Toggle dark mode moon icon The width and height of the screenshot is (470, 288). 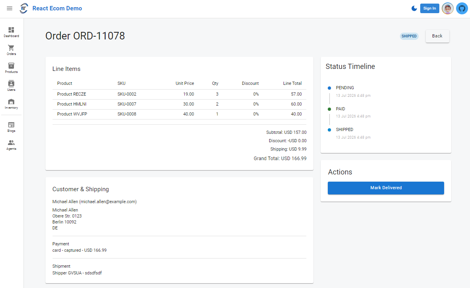[x=414, y=8]
